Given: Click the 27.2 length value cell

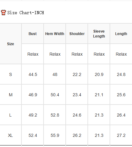Looking at the screenshot, I should [x=121, y=135].
